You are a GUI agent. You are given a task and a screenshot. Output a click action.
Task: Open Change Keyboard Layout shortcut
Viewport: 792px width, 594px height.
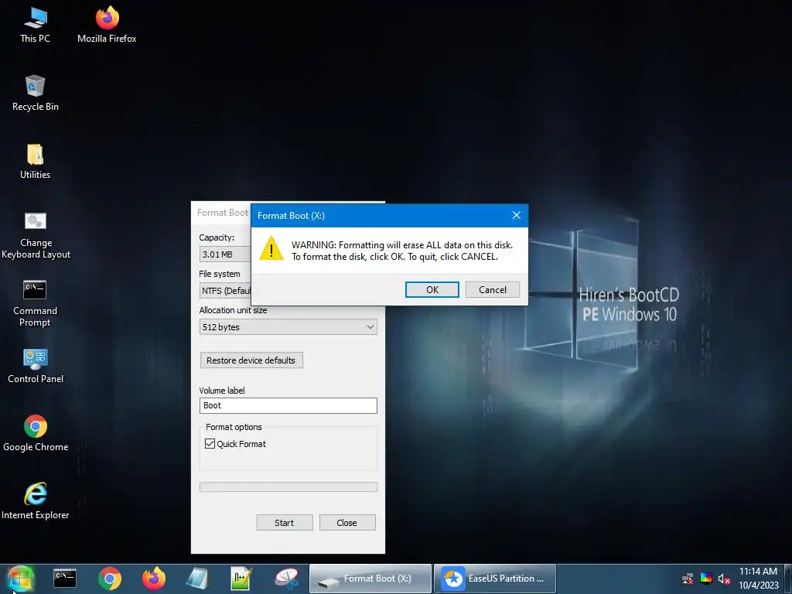tap(36, 235)
